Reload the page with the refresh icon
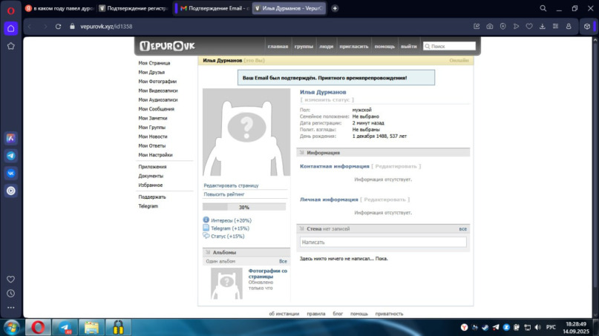 pos(58,27)
